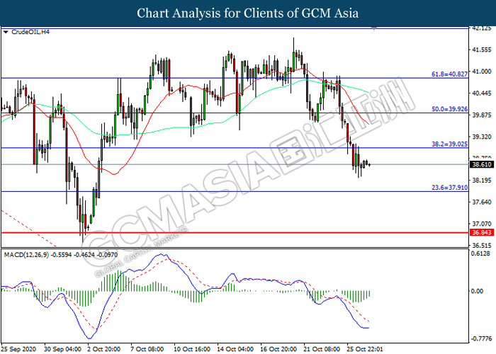Click the 39.875 price axis value

[481, 115]
